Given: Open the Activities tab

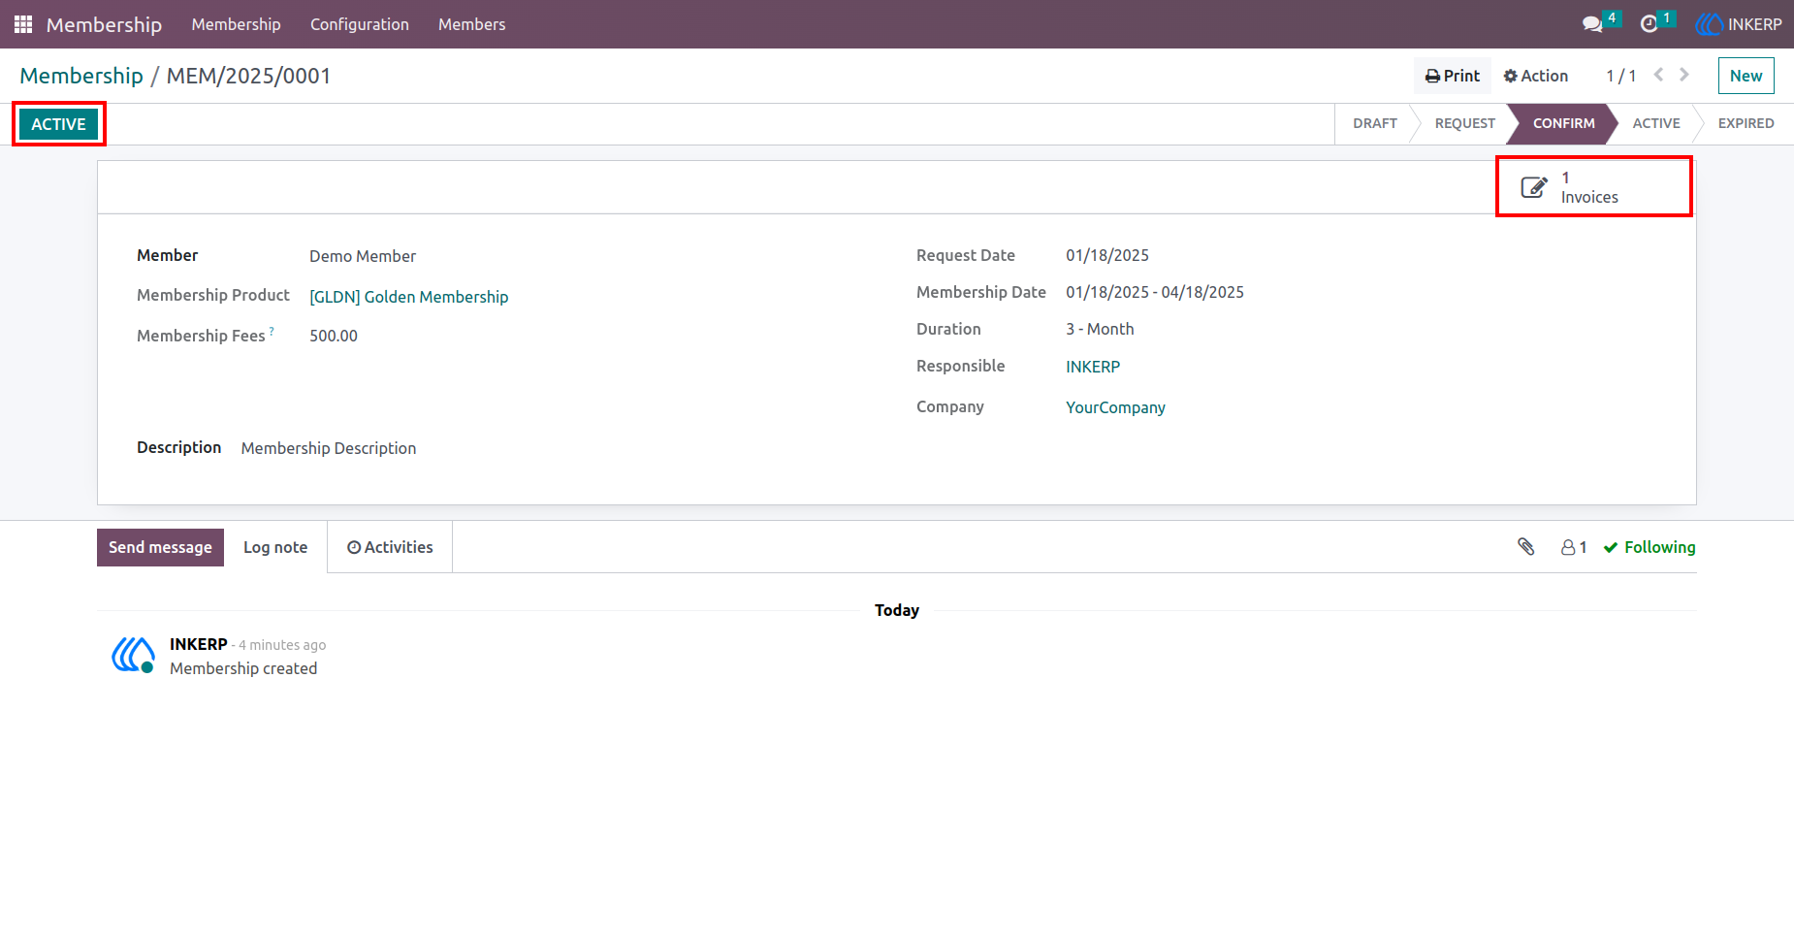Looking at the screenshot, I should tap(390, 547).
